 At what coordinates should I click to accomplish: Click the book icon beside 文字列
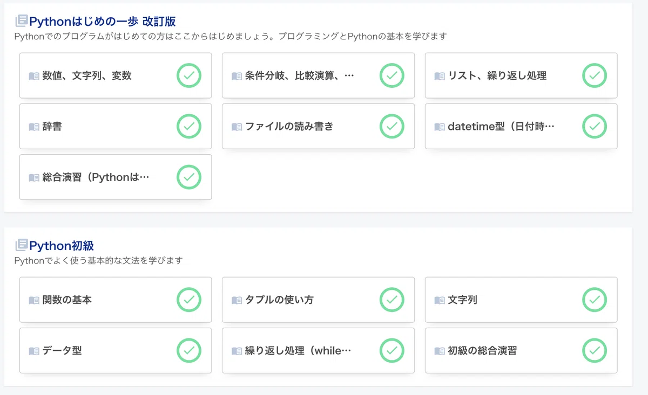point(440,300)
